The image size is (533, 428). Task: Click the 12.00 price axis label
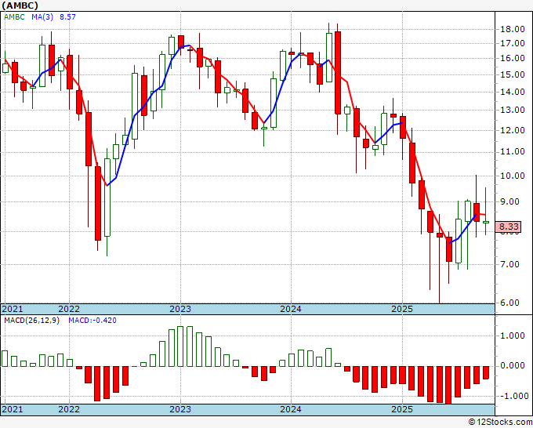pos(513,130)
